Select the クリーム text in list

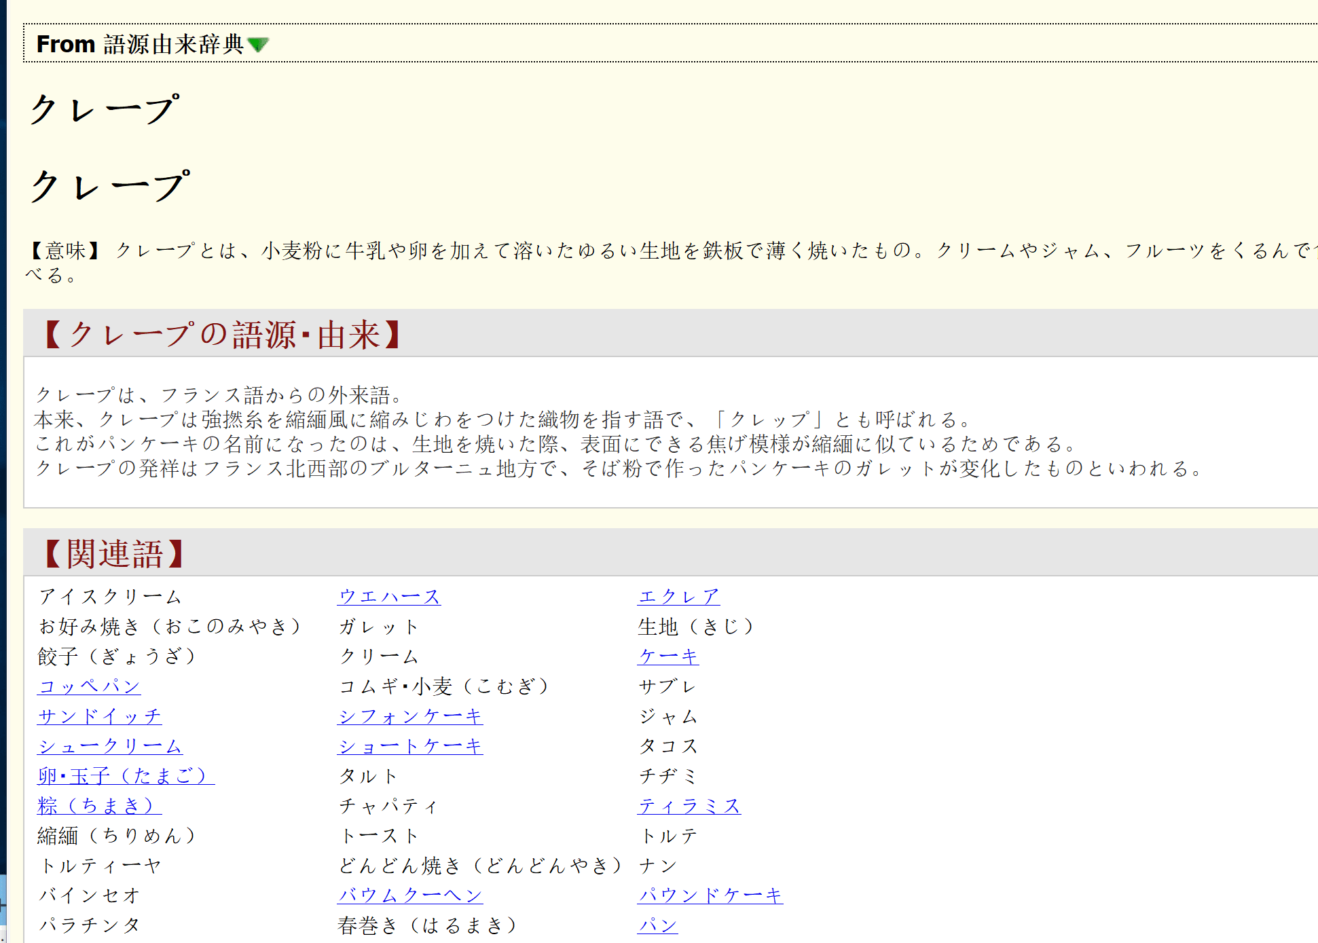point(378,657)
